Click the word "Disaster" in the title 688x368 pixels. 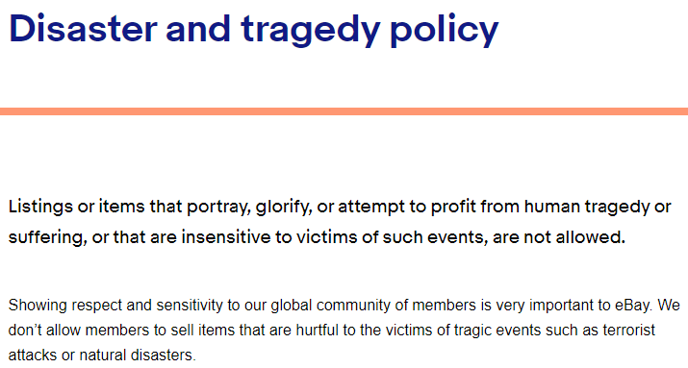click(83, 29)
